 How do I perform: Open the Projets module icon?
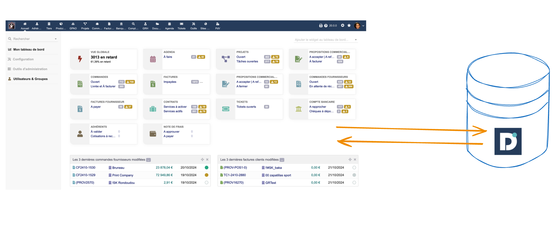(85, 26)
